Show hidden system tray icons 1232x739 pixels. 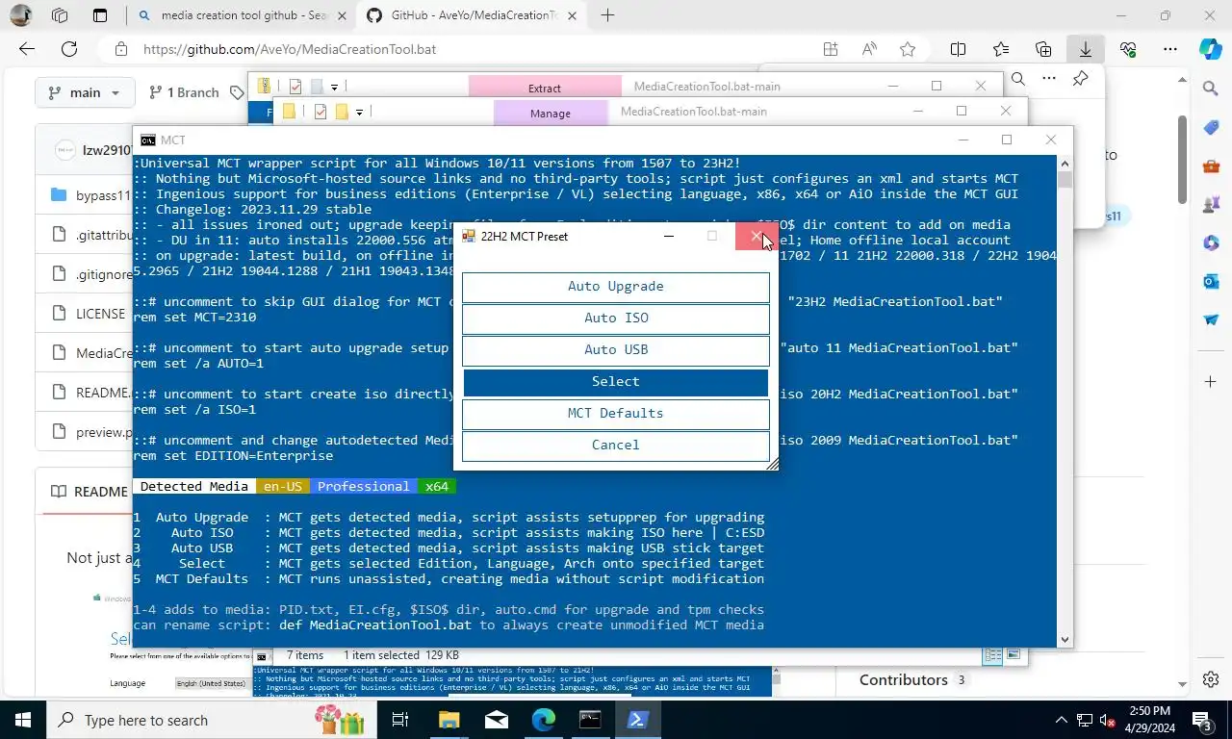pyautogui.click(x=1062, y=720)
